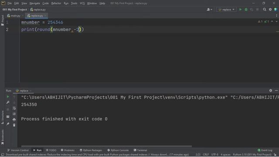Open the Event Log

(x=265, y=150)
